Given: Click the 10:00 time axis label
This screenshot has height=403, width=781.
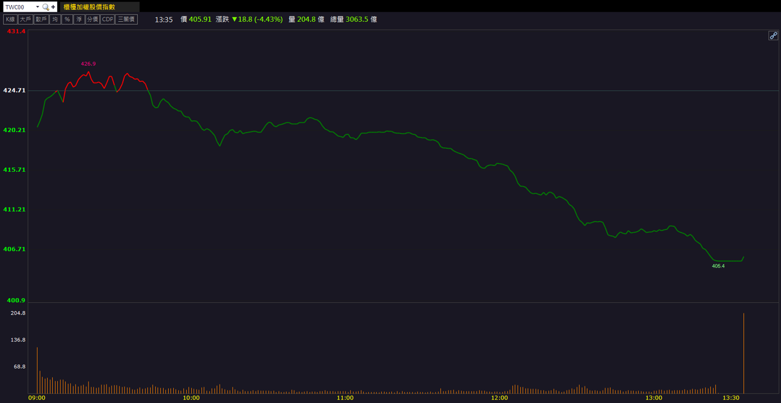Looking at the screenshot, I should pos(191,398).
